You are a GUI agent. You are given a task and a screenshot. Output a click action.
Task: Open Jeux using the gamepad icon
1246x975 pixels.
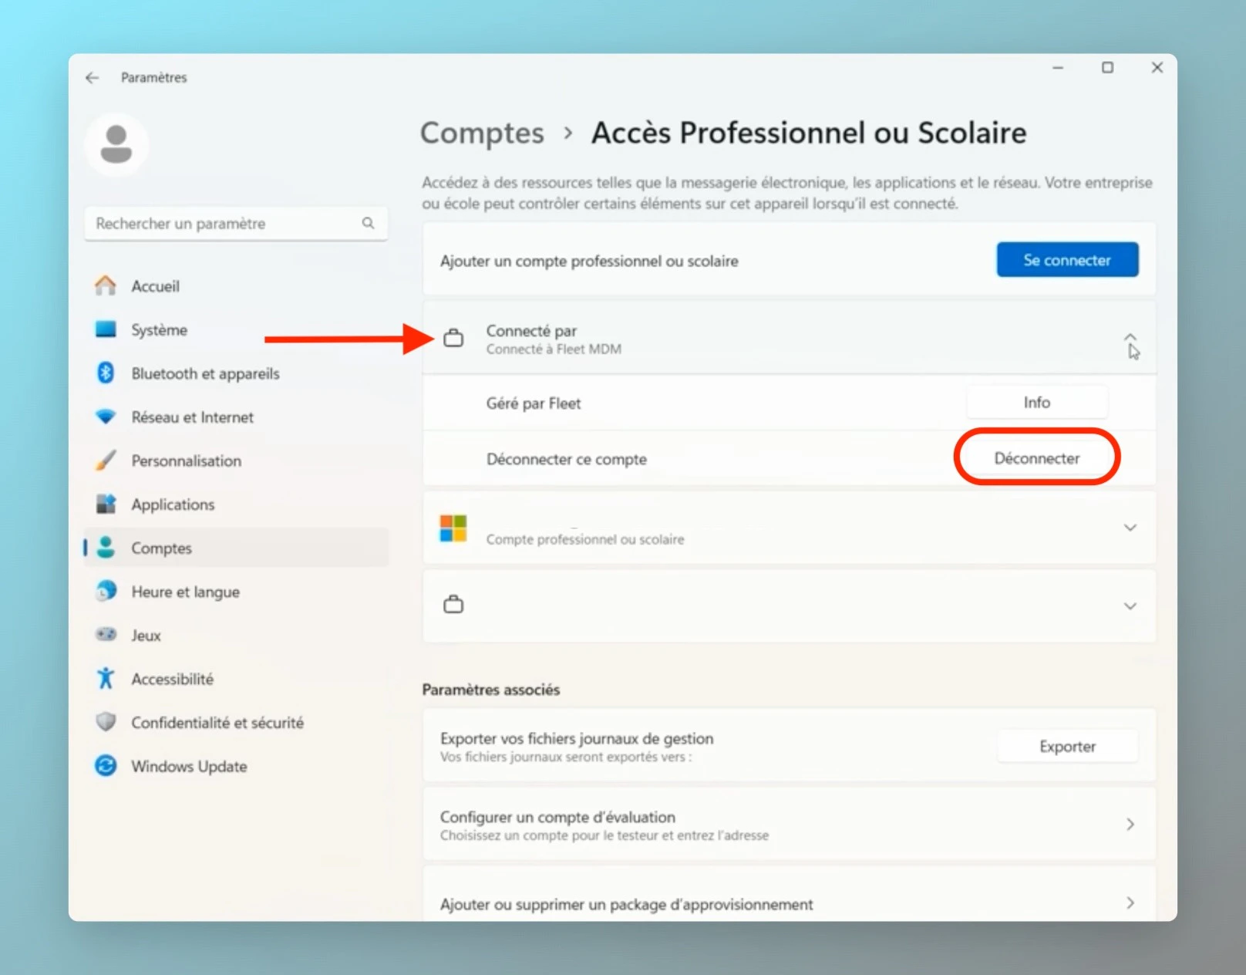(x=105, y=635)
